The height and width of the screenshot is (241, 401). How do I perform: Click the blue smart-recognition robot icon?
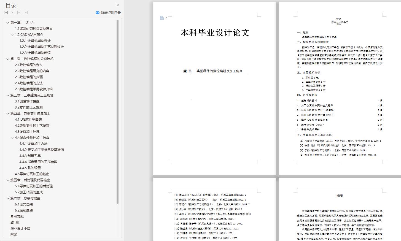coord(97,13)
